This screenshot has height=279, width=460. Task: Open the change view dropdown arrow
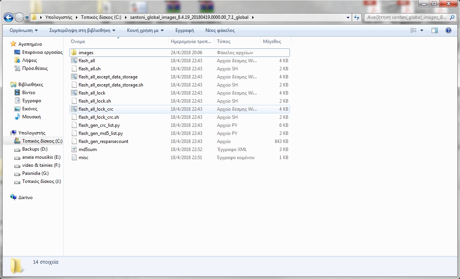click(x=422, y=30)
